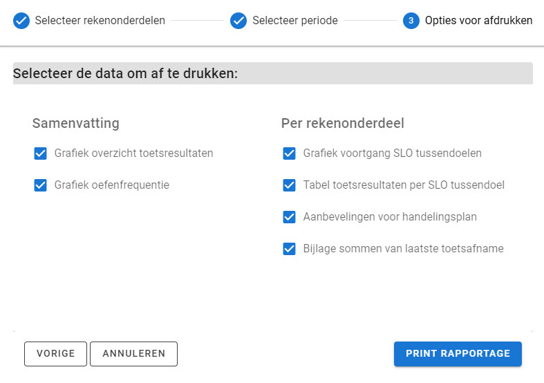Cancel with the Annuleren button
This screenshot has width=544, height=383.
pyautogui.click(x=133, y=353)
